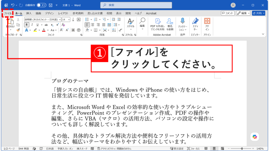
Task: Start Dictation with the microphone icon
Action: [183, 21]
